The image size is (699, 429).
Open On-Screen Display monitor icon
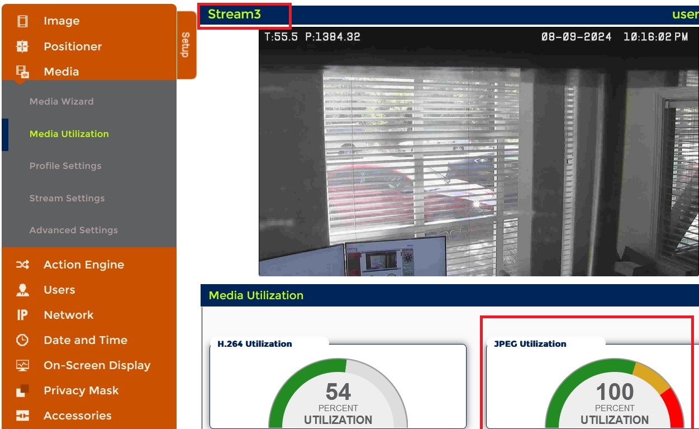pyautogui.click(x=22, y=365)
